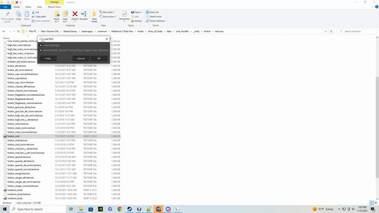This screenshot has height=213, width=379.
Task: Go to steamapps in the breadcrumb
Action: tap(87, 31)
